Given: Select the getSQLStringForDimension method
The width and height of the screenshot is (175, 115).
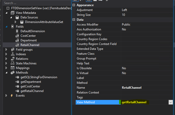Looking at the screenshot, I should pos(38,77).
